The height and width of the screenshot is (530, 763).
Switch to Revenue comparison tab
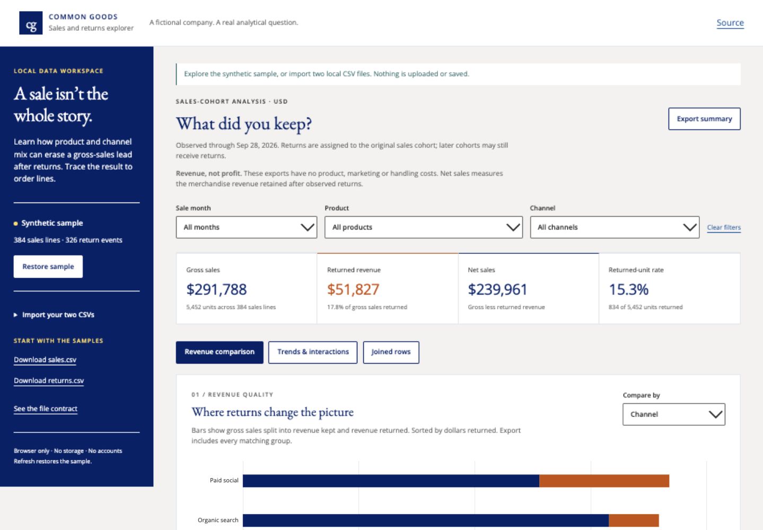point(220,352)
